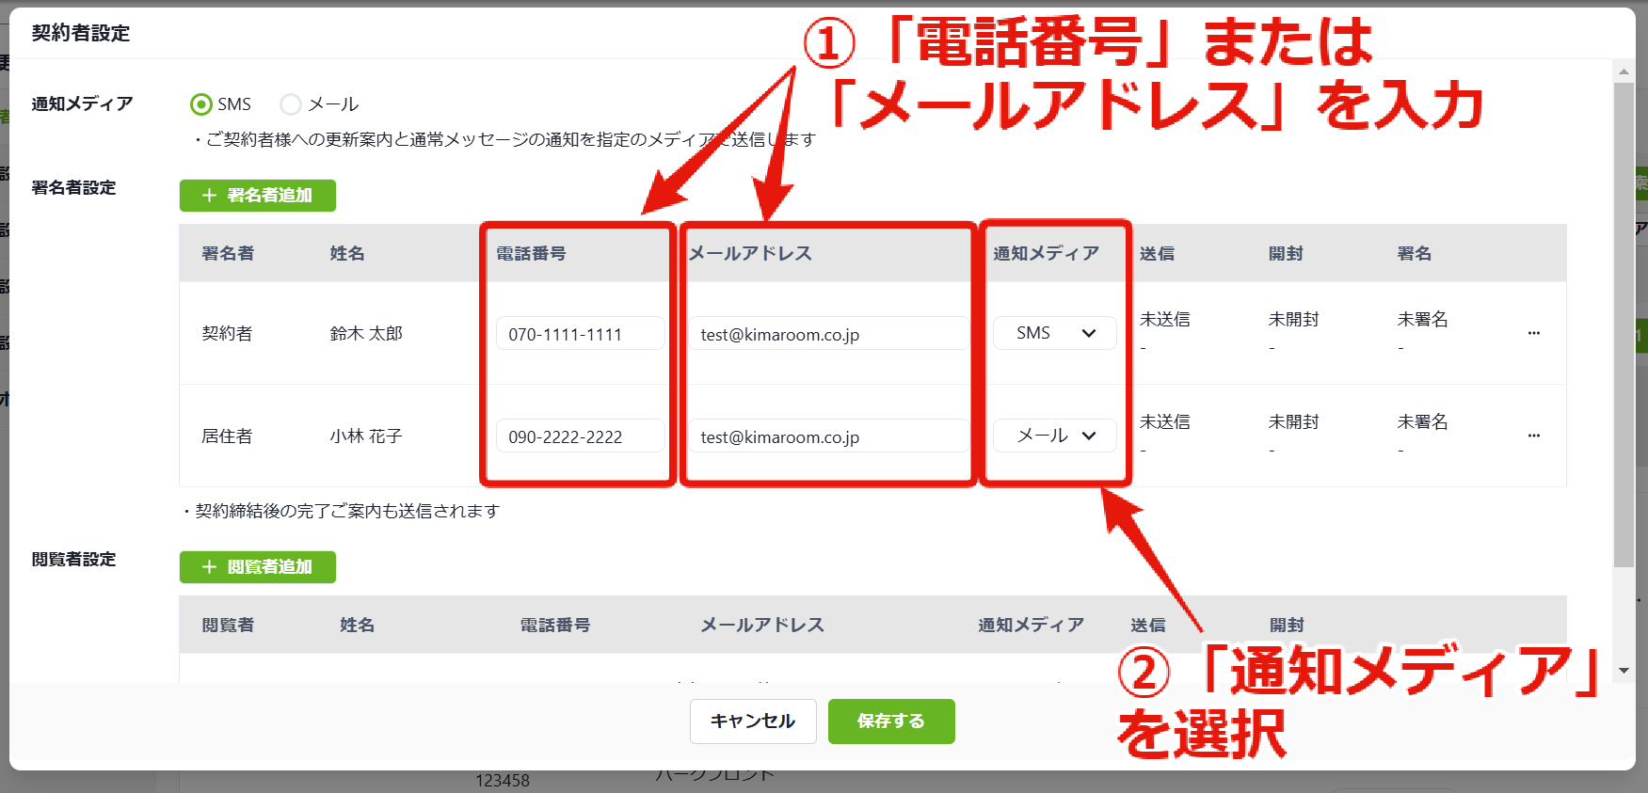Screen dimensions: 1648x793
Task: Open the メール notification dropdown for 居住者
Action: (1055, 436)
